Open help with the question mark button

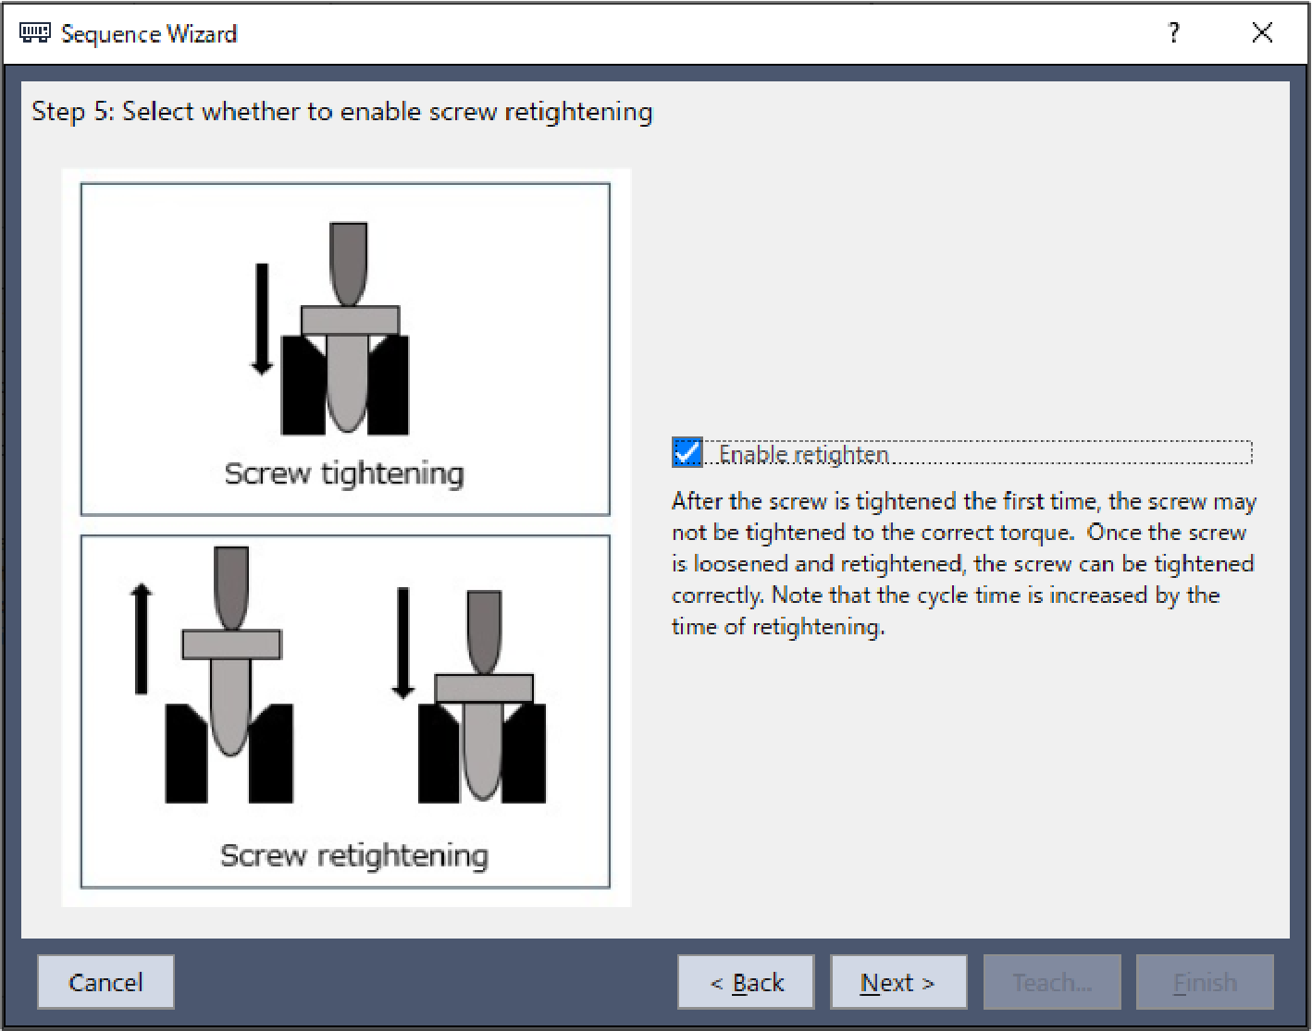tap(1173, 33)
